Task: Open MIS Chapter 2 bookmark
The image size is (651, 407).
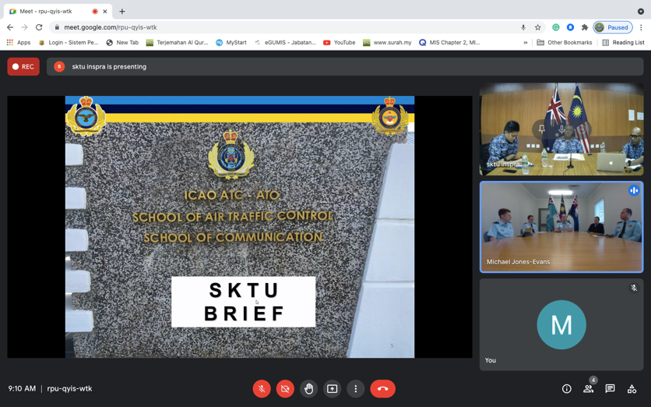Action: [x=449, y=42]
